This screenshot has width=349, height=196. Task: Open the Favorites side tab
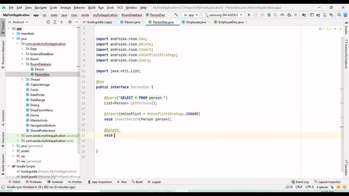[x=3, y=139]
